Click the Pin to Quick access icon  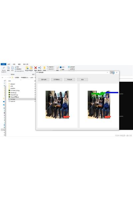tap(4, 68)
